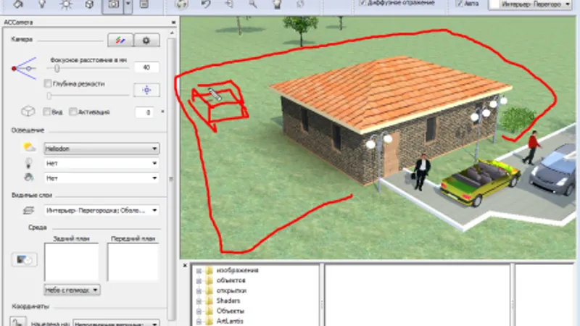Open the Lights inspector bulb icon
Screen dimensions: 580x326
point(42,4)
